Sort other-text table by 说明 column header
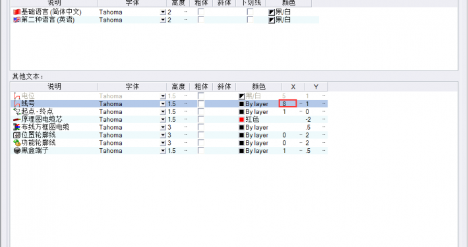 click(x=54, y=86)
